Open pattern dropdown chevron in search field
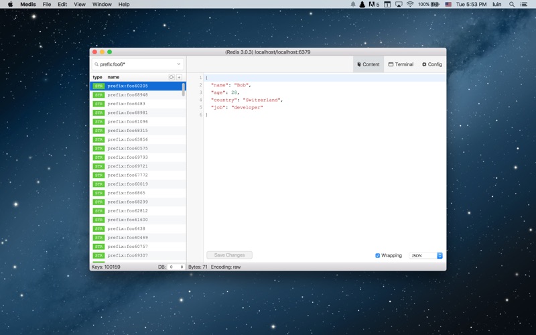This screenshot has width=536, height=335. tap(178, 64)
